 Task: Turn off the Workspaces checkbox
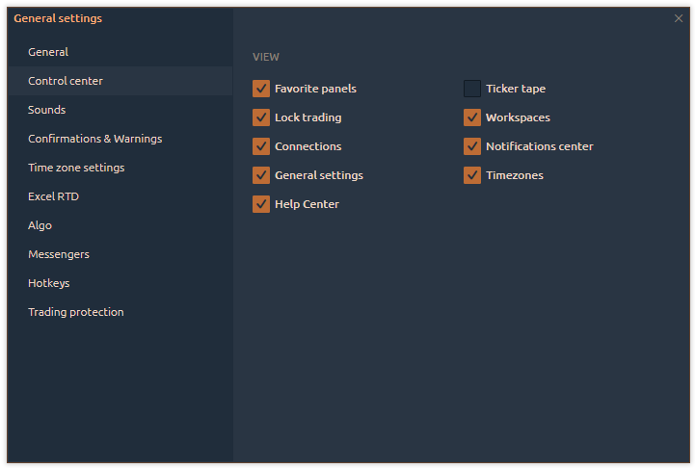[472, 117]
